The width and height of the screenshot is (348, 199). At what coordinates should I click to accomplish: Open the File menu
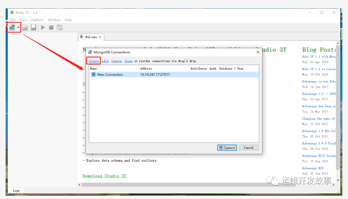pos(12,20)
